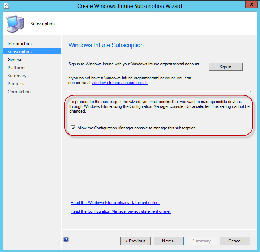Select the Subscription step in the sidebar
Viewport: 260px width, 252px height.
pos(32,52)
